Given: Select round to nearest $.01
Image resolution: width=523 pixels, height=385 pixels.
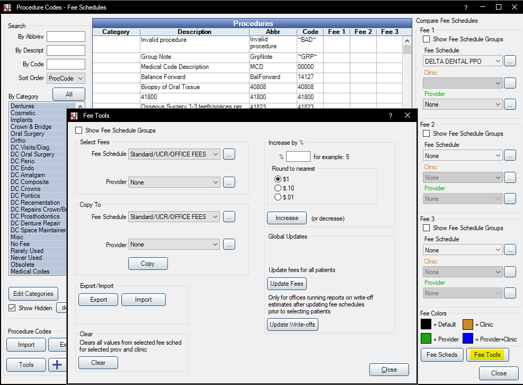Looking at the screenshot, I should [x=278, y=197].
